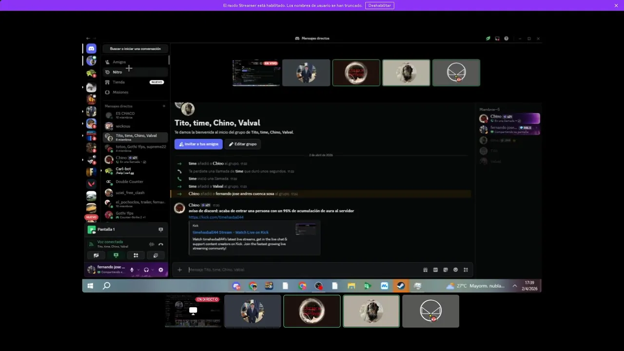Select fernando jose in the members list
The image size is (624, 351).
click(x=509, y=129)
